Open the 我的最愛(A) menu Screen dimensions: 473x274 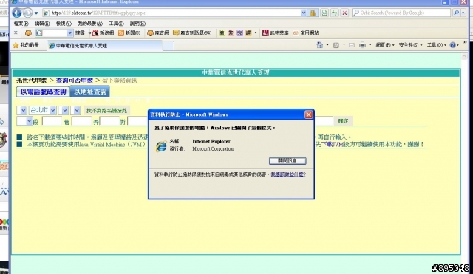(x=90, y=24)
